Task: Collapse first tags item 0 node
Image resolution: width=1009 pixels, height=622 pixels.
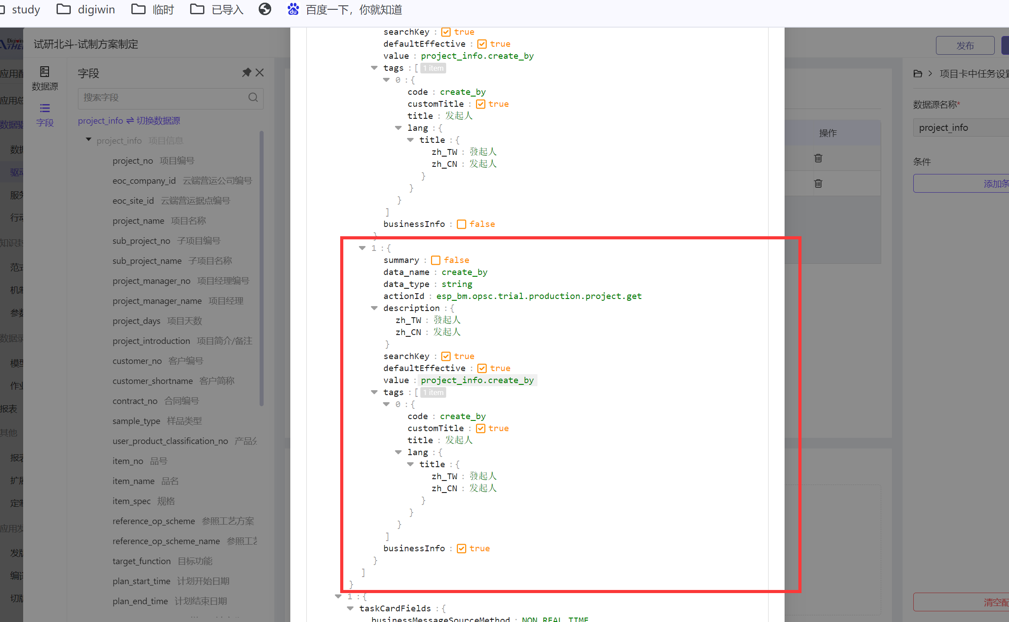Action: coord(386,80)
